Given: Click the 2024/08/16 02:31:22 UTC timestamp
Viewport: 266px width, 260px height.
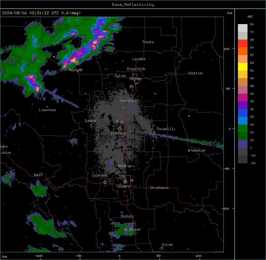Looking at the screenshot, I should click(x=31, y=13).
